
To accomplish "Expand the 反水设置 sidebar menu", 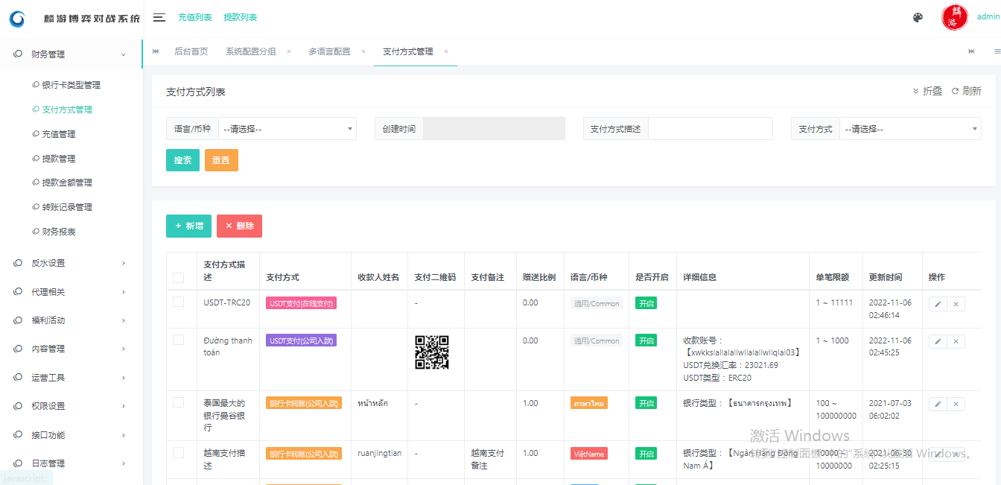I will click(x=71, y=263).
